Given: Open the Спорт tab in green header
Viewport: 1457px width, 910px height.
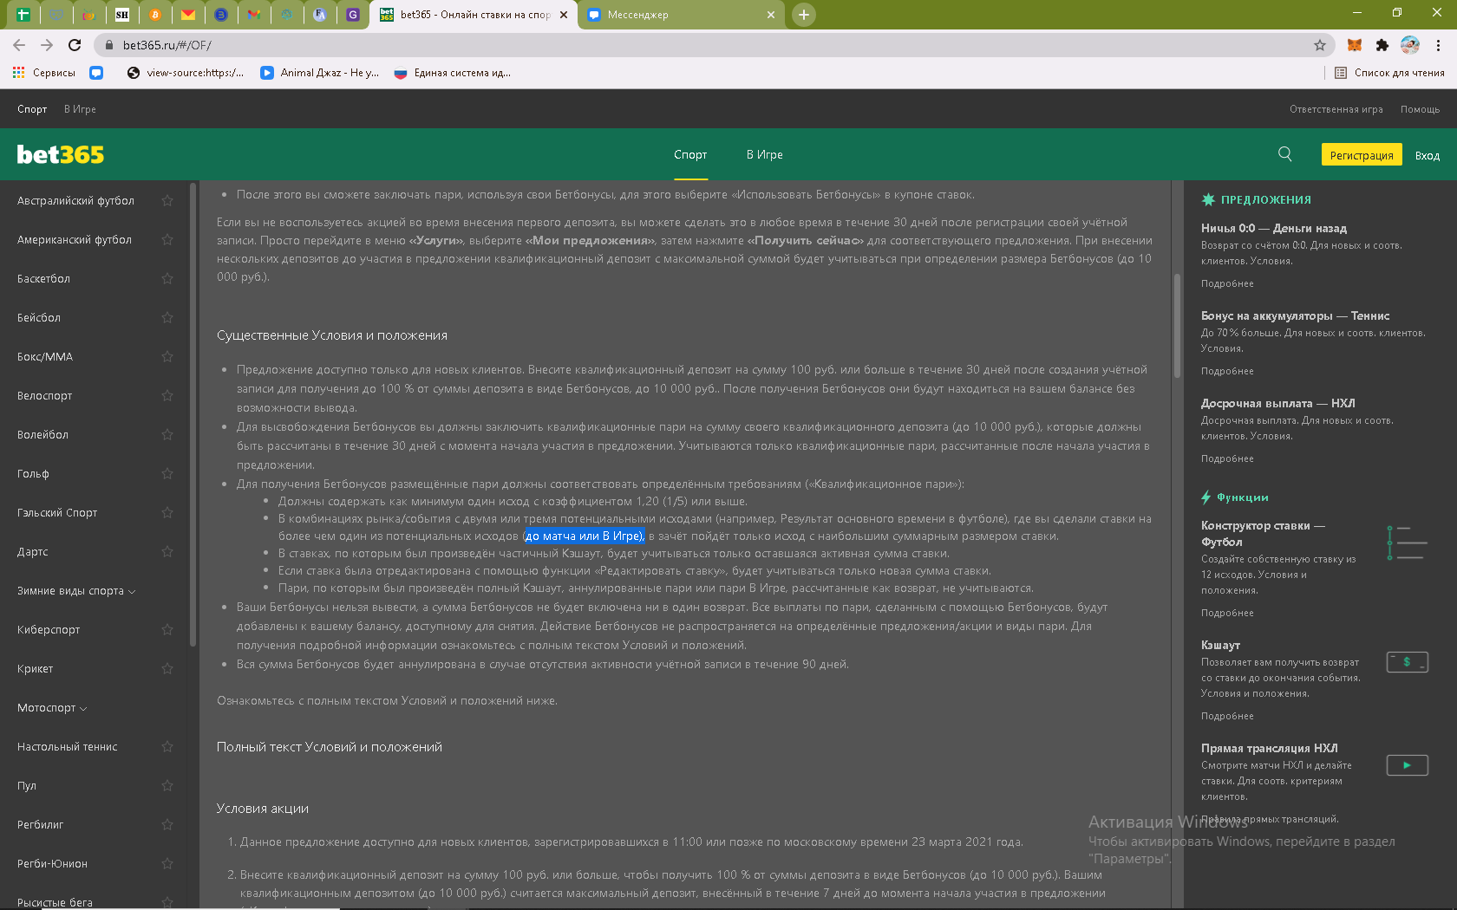Looking at the screenshot, I should point(690,154).
